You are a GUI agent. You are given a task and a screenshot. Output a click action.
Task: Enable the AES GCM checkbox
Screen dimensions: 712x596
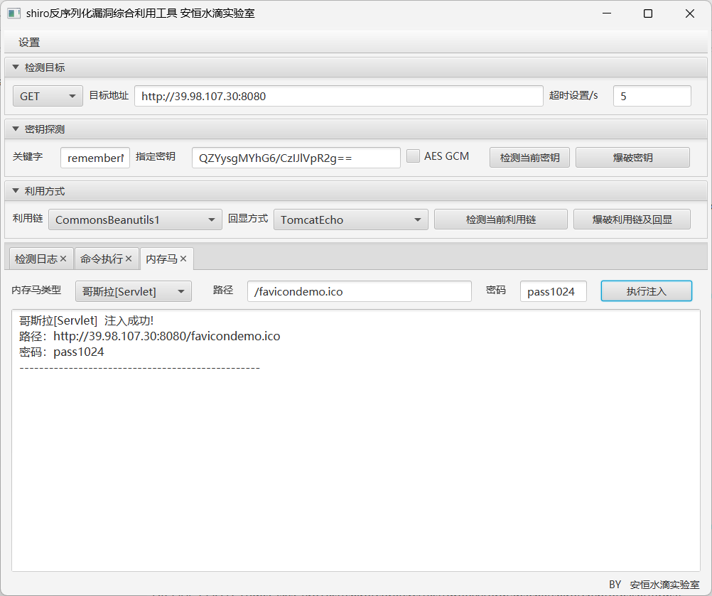click(x=413, y=156)
